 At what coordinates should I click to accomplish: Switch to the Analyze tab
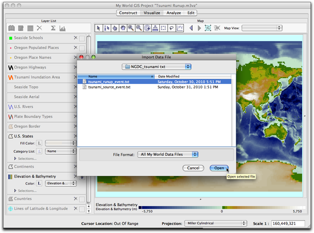pos(174,13)
